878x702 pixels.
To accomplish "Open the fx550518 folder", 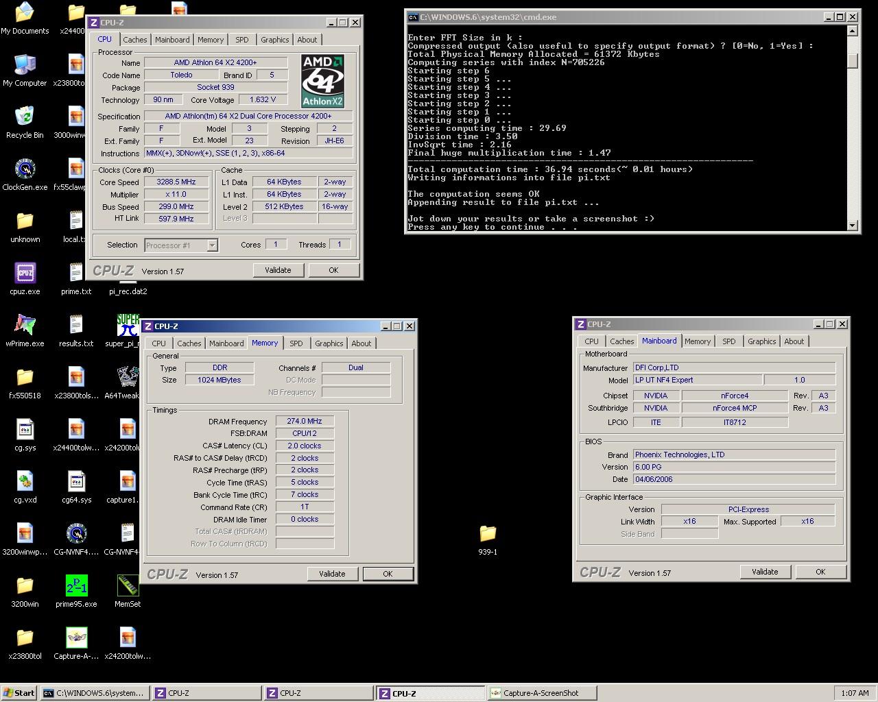I will point(25,383).
